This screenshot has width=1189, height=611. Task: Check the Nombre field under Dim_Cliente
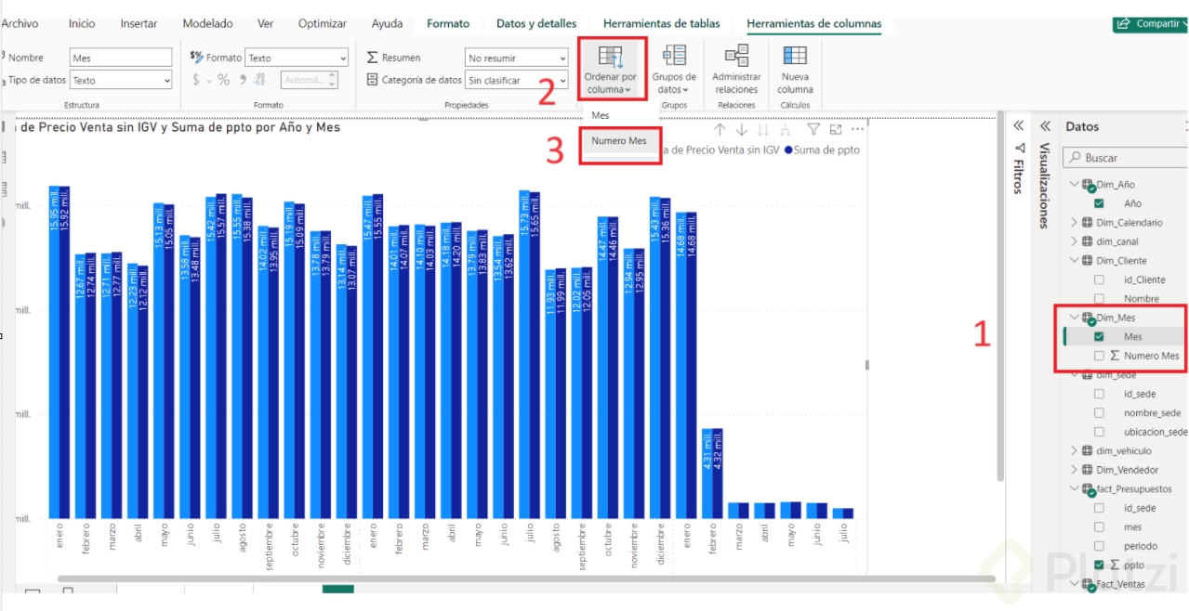(x=1100, y=298)
